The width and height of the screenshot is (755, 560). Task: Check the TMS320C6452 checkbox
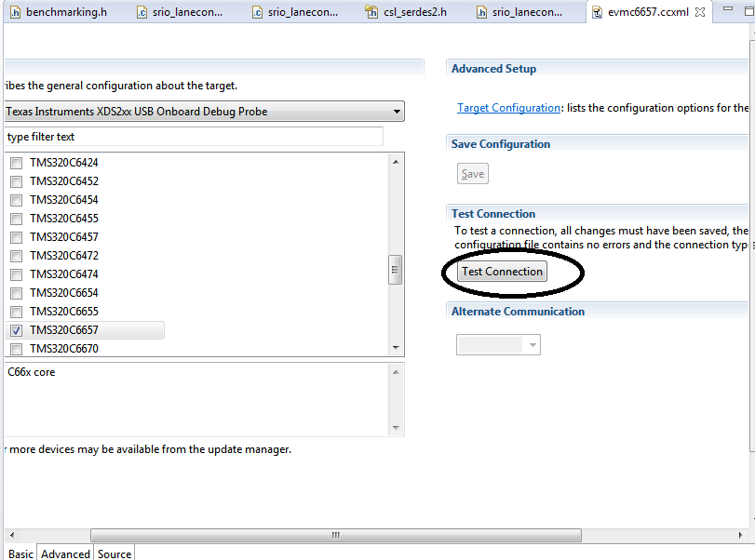[x=17, y=181]
